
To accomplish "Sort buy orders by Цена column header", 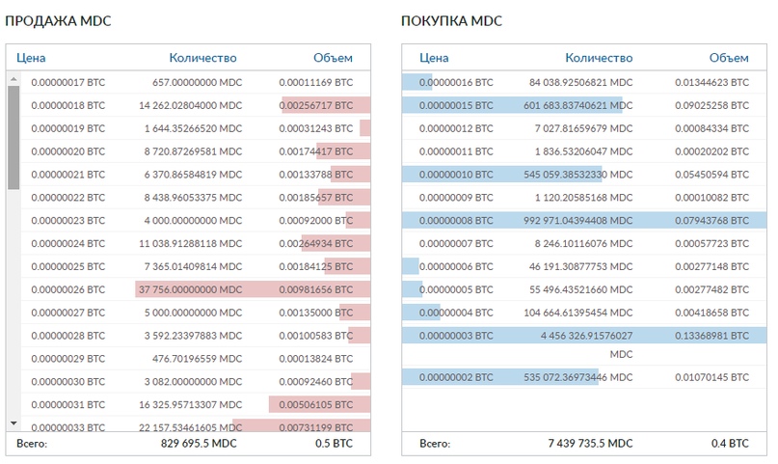I will pyautogui.click(x=435, y=58).
